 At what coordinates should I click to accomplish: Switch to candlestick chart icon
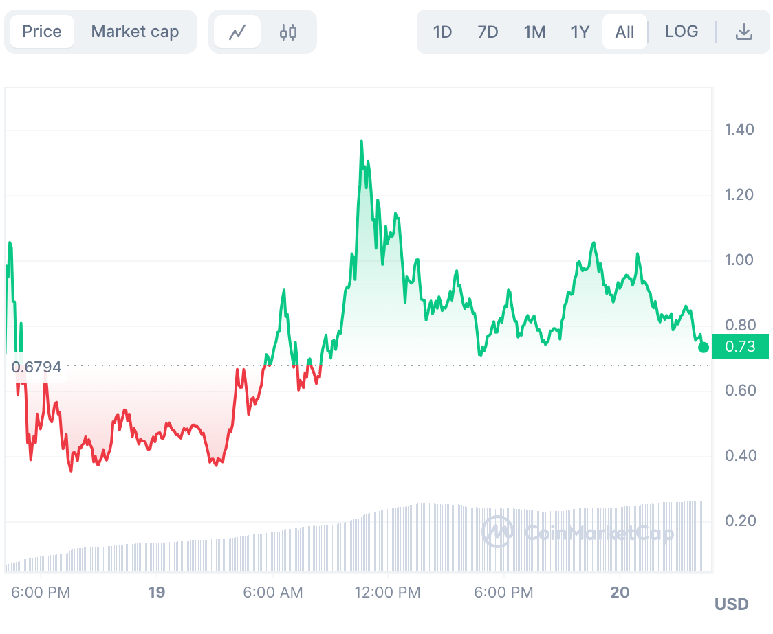tap(288, 32)
